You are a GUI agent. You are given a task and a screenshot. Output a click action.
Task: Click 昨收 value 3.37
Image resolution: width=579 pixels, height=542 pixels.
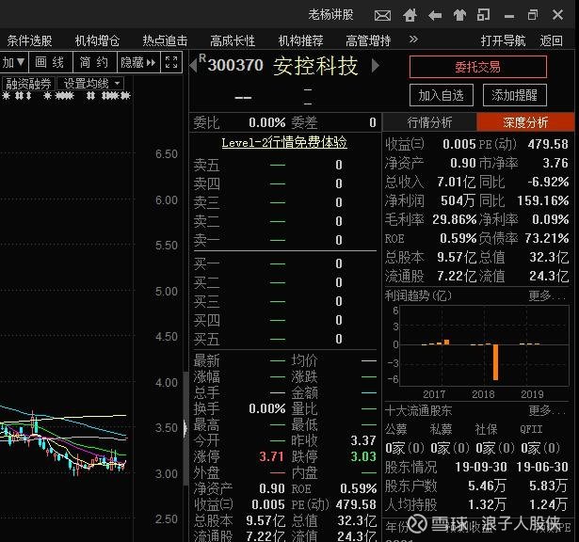[x=363, y=440]
